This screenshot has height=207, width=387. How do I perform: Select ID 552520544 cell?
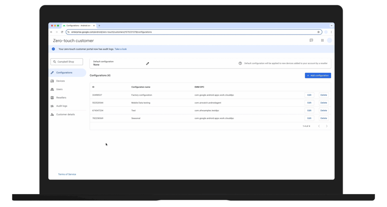[98, 103]
